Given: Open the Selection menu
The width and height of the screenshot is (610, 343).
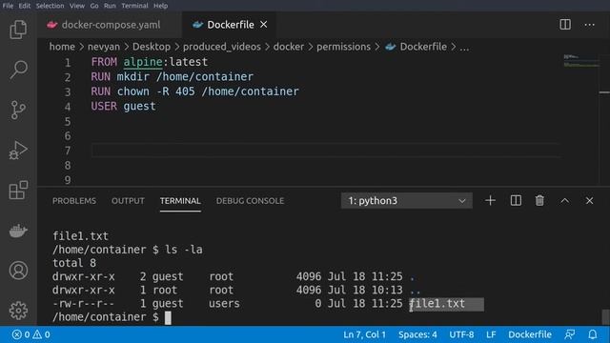Looking at the screenshot, I should click(x=51, y=6).
